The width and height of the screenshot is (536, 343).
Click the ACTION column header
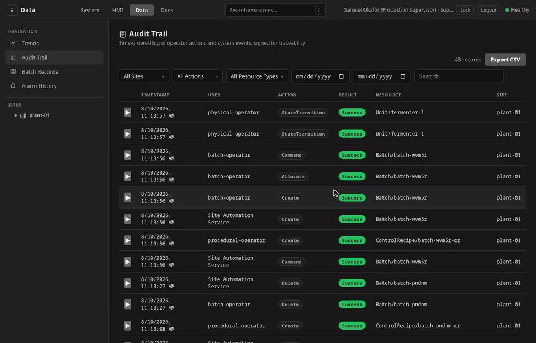tap(287, 95)
